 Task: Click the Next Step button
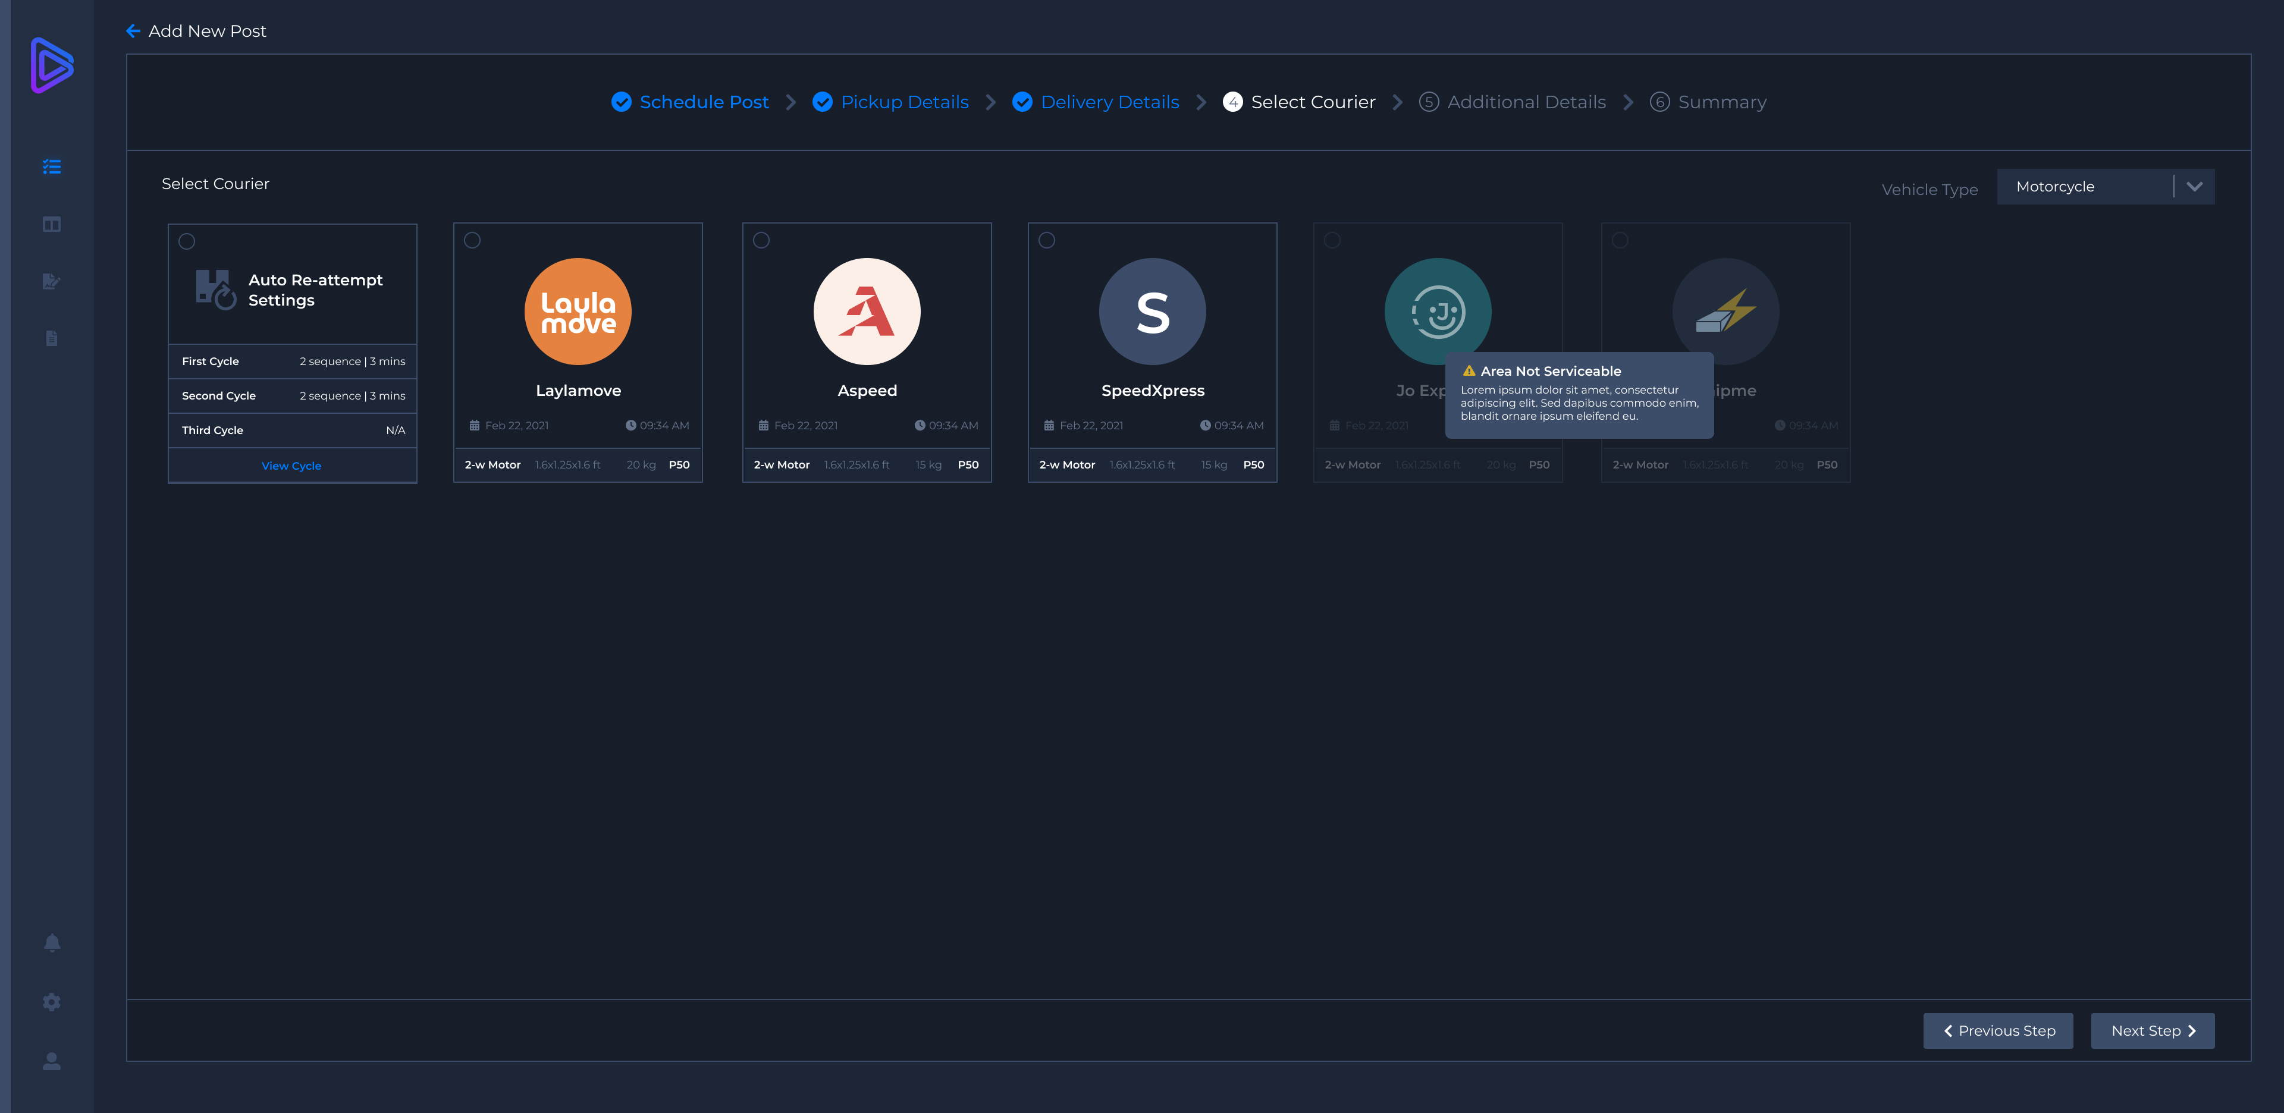pos(2153,1030)
